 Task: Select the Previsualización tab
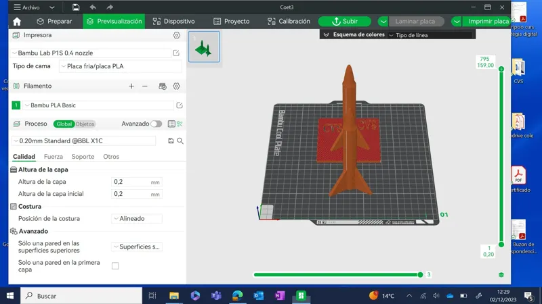114,22
